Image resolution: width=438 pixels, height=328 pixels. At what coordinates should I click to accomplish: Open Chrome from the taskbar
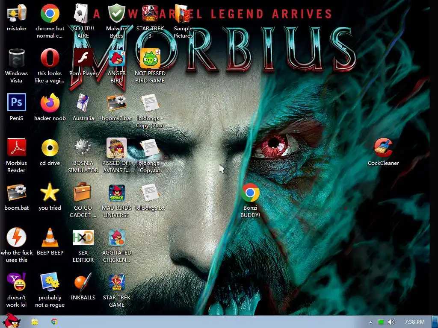(54, 322)
